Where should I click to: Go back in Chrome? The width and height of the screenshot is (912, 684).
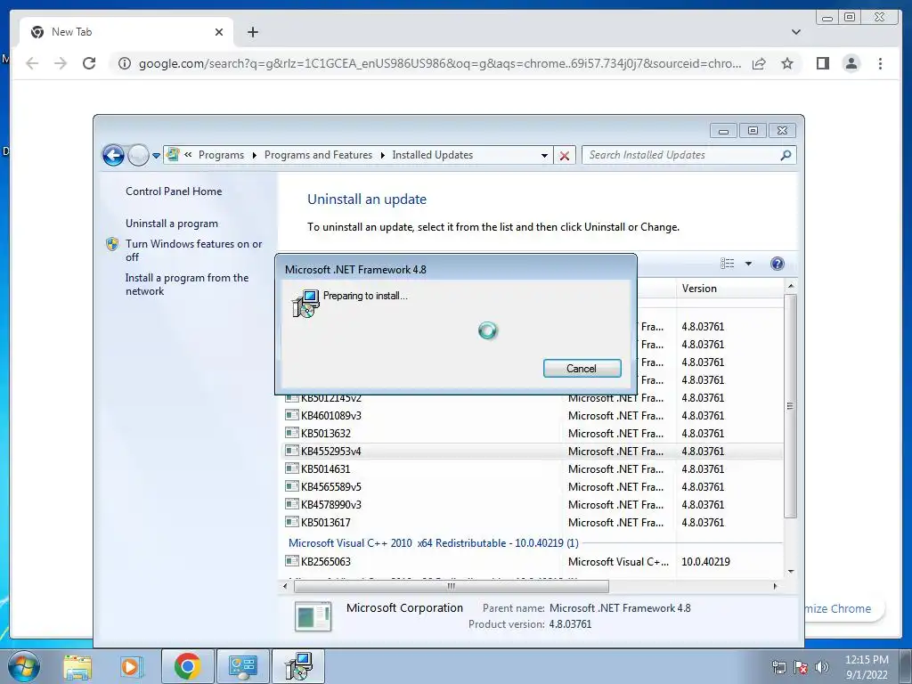(33, 63)
